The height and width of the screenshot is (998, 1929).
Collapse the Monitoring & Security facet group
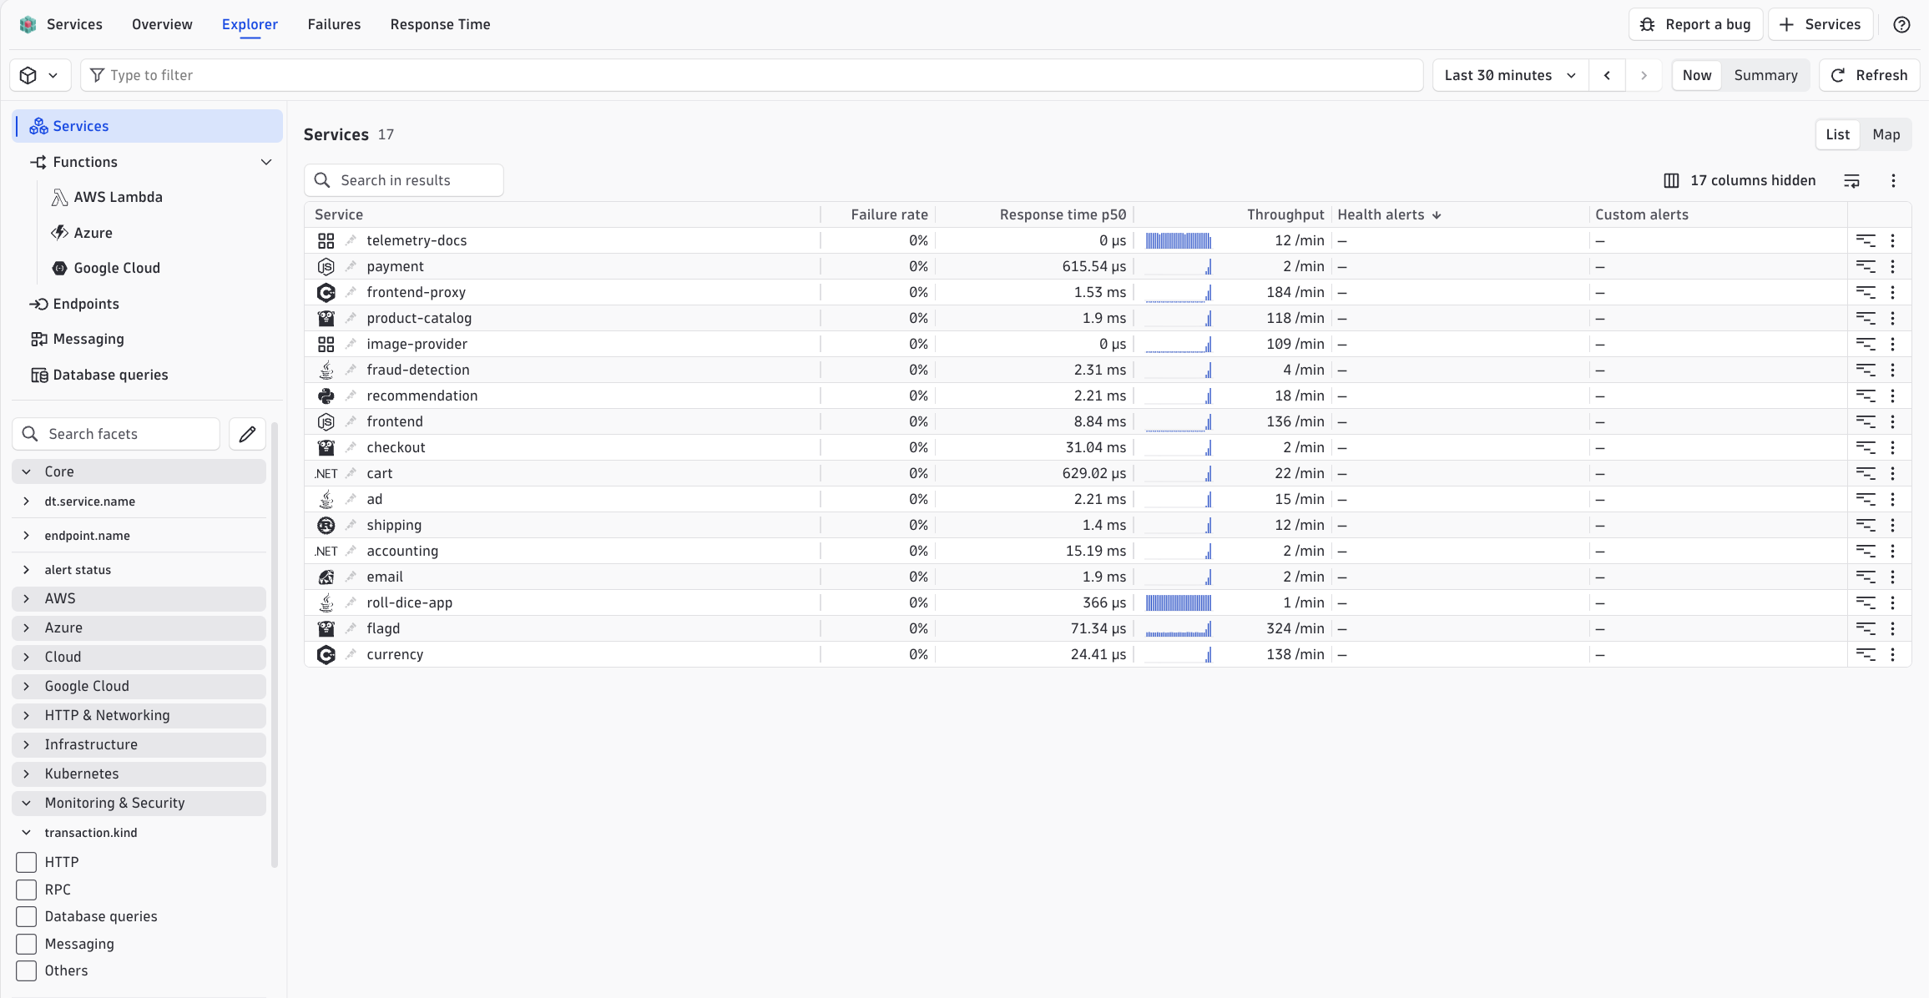pos(26,803)
